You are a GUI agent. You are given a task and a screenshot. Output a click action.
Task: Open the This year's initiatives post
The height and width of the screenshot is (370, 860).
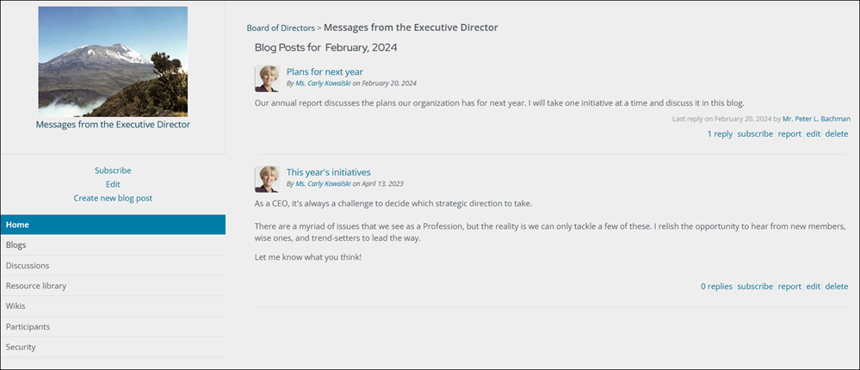click(329, 172)
